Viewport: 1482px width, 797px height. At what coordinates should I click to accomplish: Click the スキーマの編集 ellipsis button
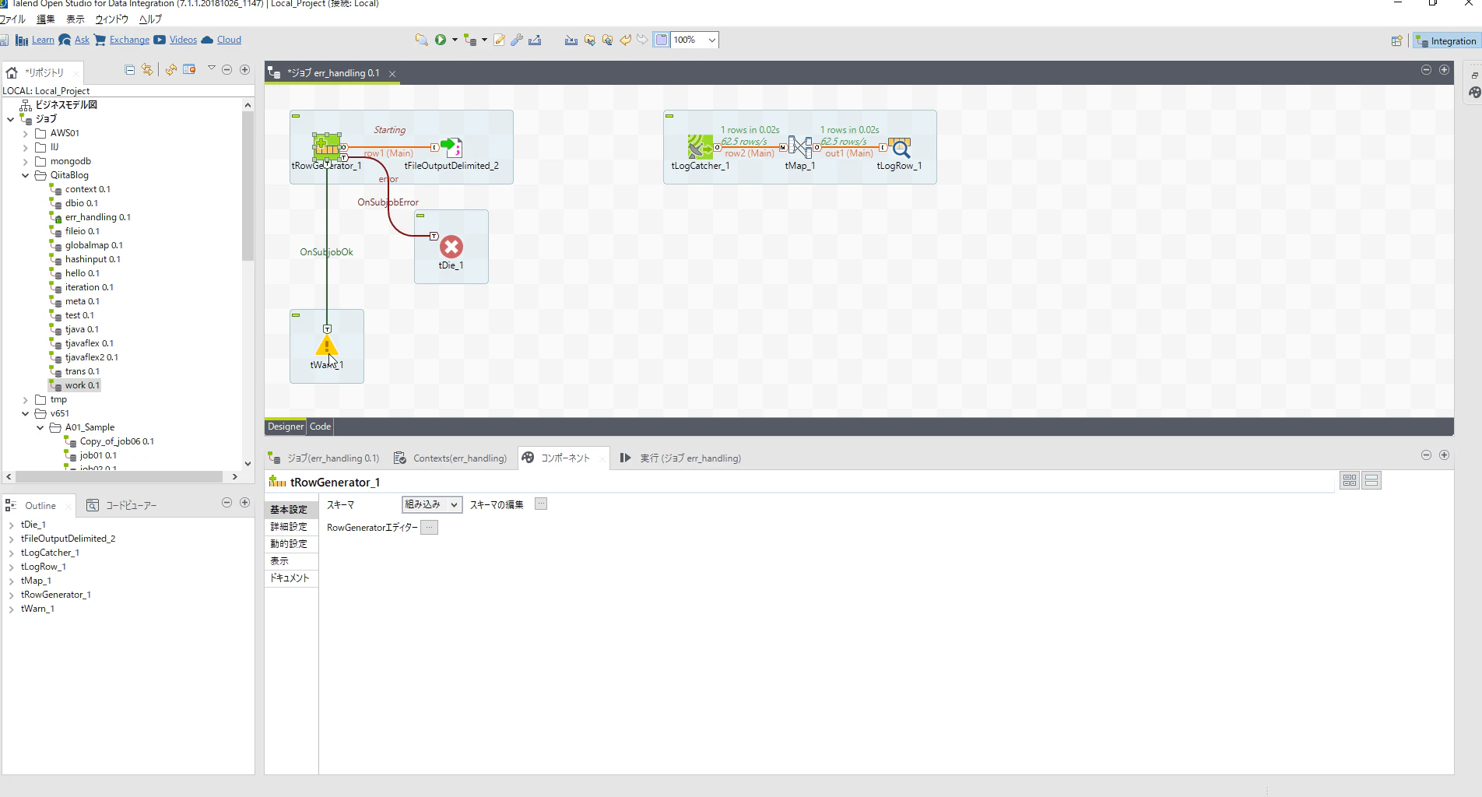click(541, 504)
